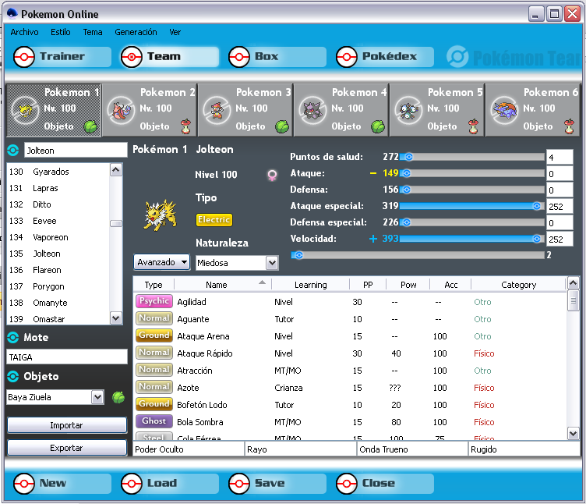Image resolution: width=586 pixels, height=504 pixels.
Task: Click the Jolteon sprite image
Action: (161, 215)
